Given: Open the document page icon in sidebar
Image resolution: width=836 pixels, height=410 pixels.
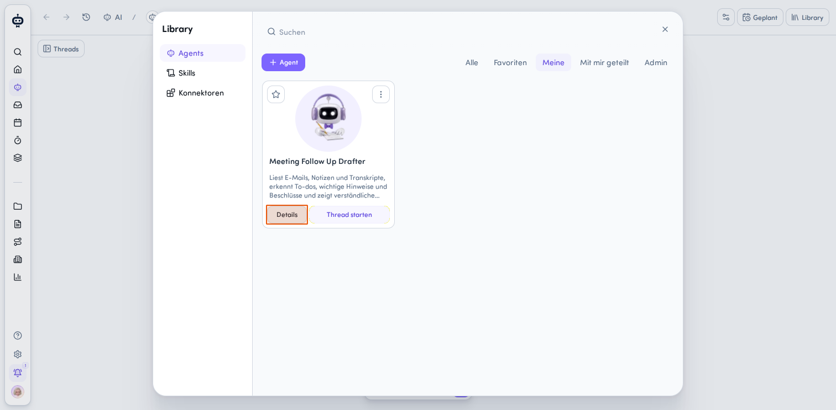Looking at the screenshot, I should [18, 224].
